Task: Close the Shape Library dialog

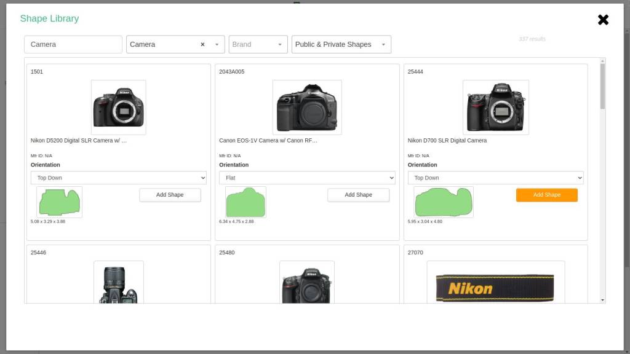Action: [603, 20]
